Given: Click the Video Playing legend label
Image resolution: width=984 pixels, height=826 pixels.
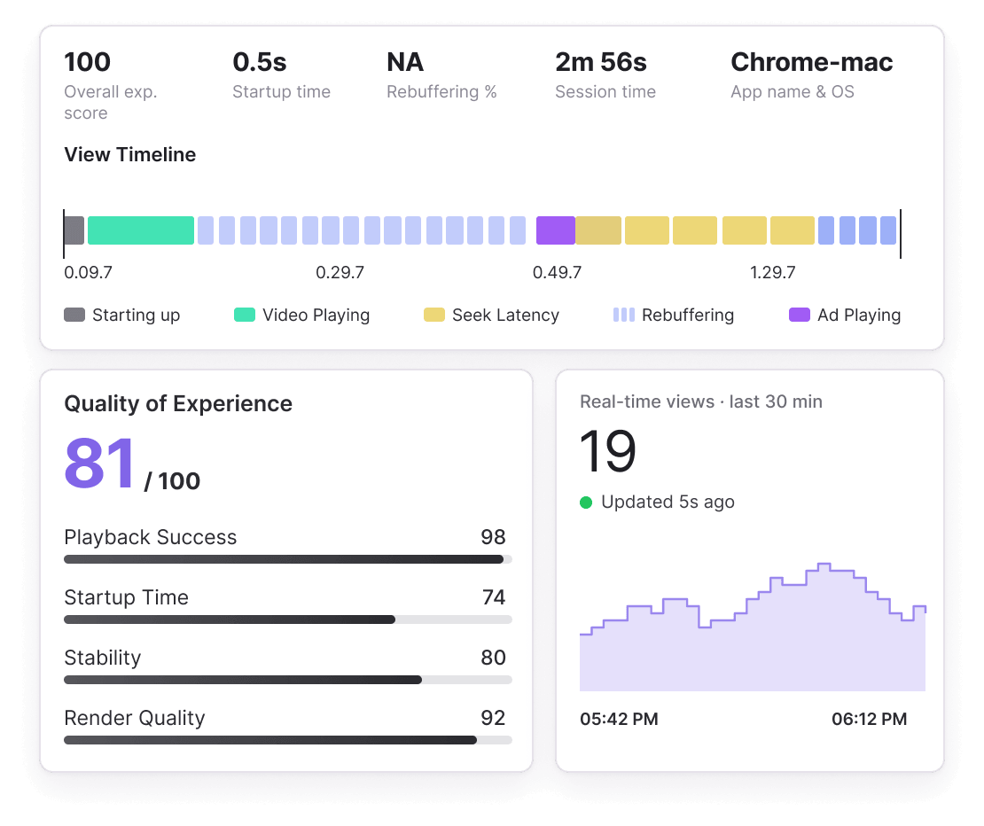Looking at the screenshot, I should (x=316, y=315).
